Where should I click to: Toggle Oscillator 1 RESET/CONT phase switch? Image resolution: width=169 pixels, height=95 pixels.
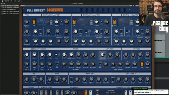click(40, 32)
